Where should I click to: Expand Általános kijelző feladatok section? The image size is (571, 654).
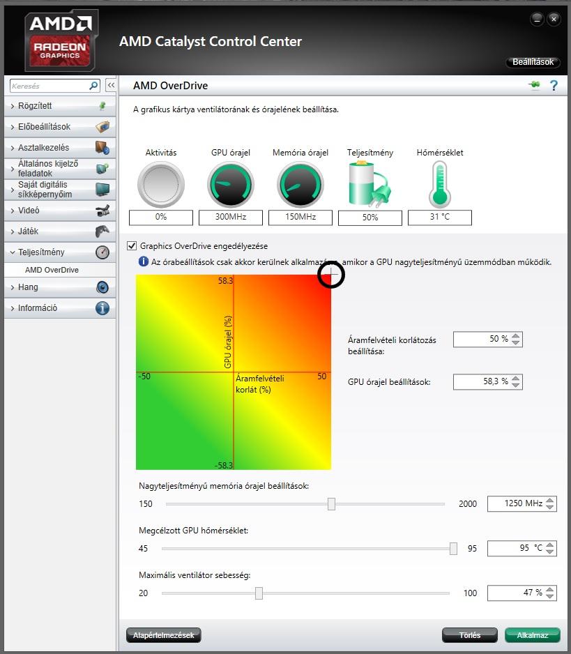13,169
